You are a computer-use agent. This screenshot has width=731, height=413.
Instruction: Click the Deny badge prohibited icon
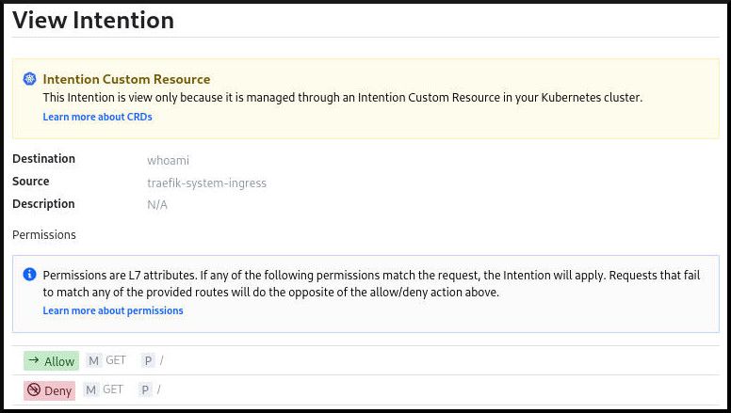point(34,390)
